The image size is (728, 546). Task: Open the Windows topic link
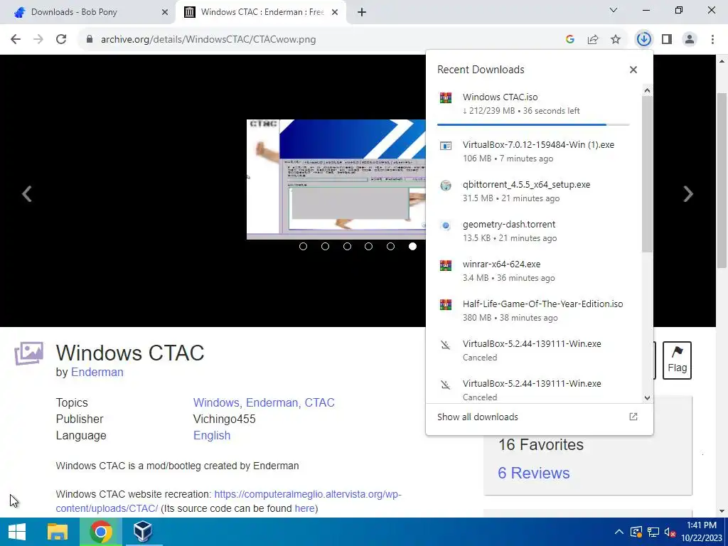point(216,402)
